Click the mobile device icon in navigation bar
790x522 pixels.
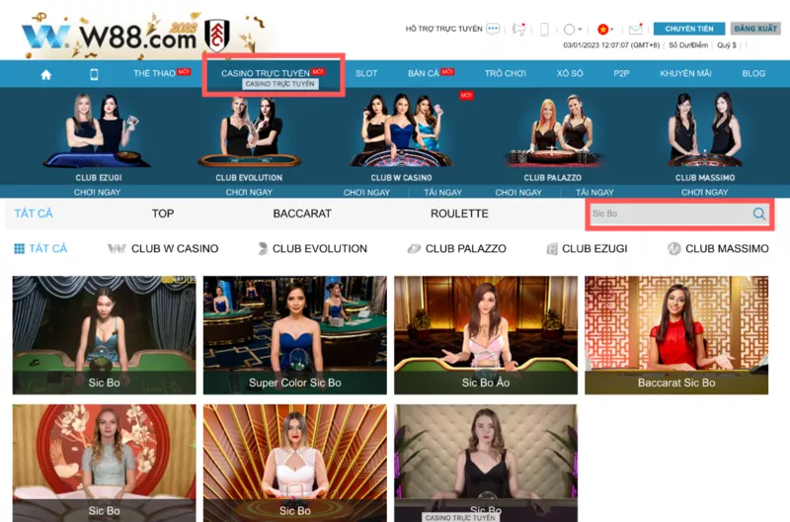[x=94, y=75]
